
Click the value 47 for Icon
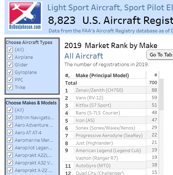click(154, 120)
